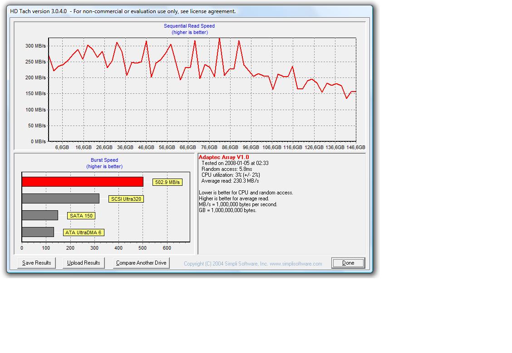Select the SATA 150 gray bar
The width and height of the screenshot is (512, 353).
pos(40,215)
